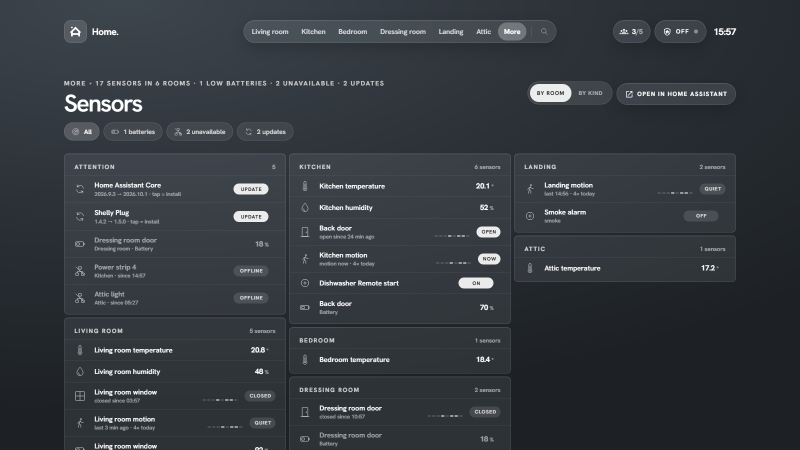Select the All filter chip
The height and width of the screenshot is (450, 800).
tap(81, 131)
